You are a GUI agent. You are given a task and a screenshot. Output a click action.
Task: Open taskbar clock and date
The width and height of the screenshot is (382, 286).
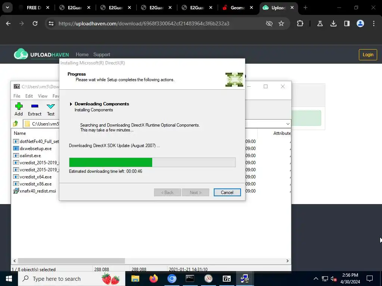click(350, 279)
